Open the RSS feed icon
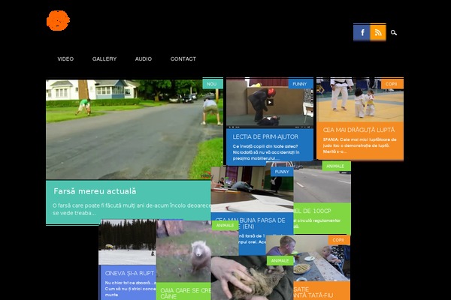The image size is (451, 300). coord(378,32)
